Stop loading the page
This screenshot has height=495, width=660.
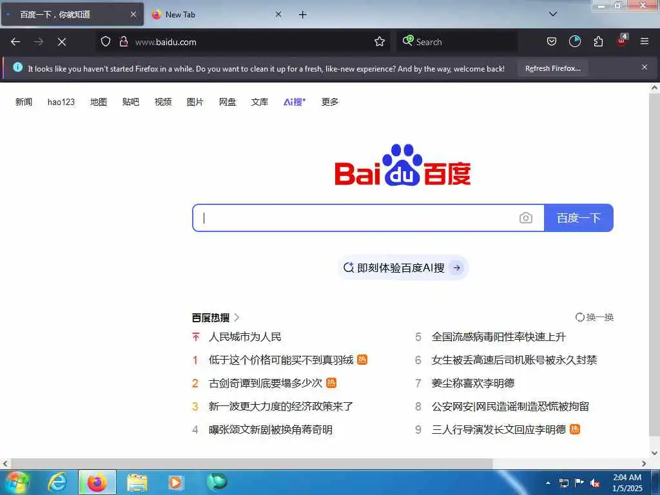62,42
